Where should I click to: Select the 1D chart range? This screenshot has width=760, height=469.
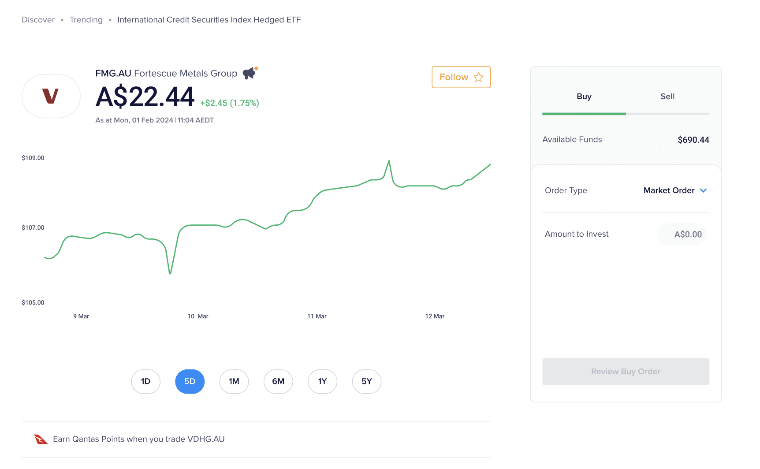(145, 381)
